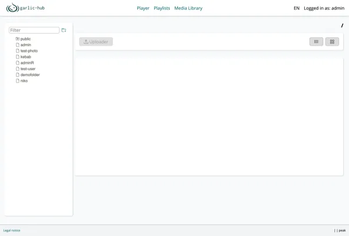Open the 'Logged in as: admin' menu

[324, 8]
